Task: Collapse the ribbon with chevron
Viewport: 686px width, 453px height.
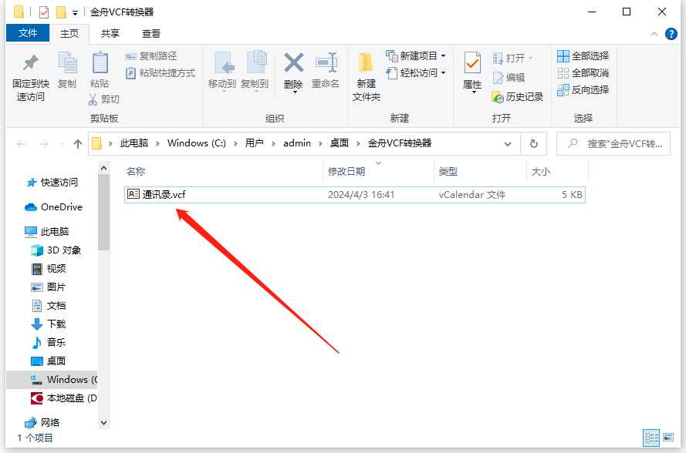Action: tap(654, 34)
